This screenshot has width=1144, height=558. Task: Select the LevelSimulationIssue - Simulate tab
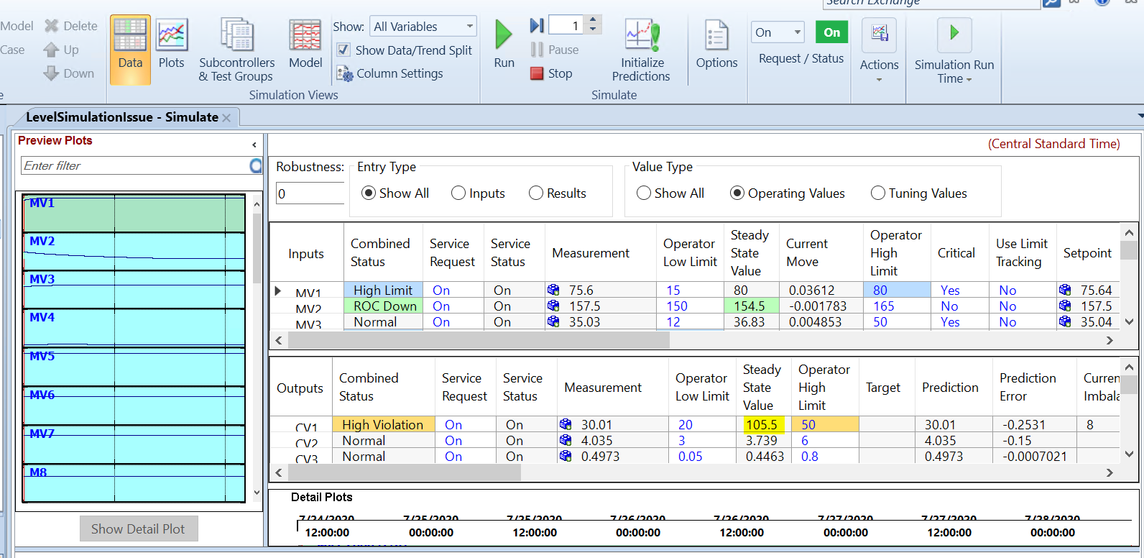tap(121, 117)
